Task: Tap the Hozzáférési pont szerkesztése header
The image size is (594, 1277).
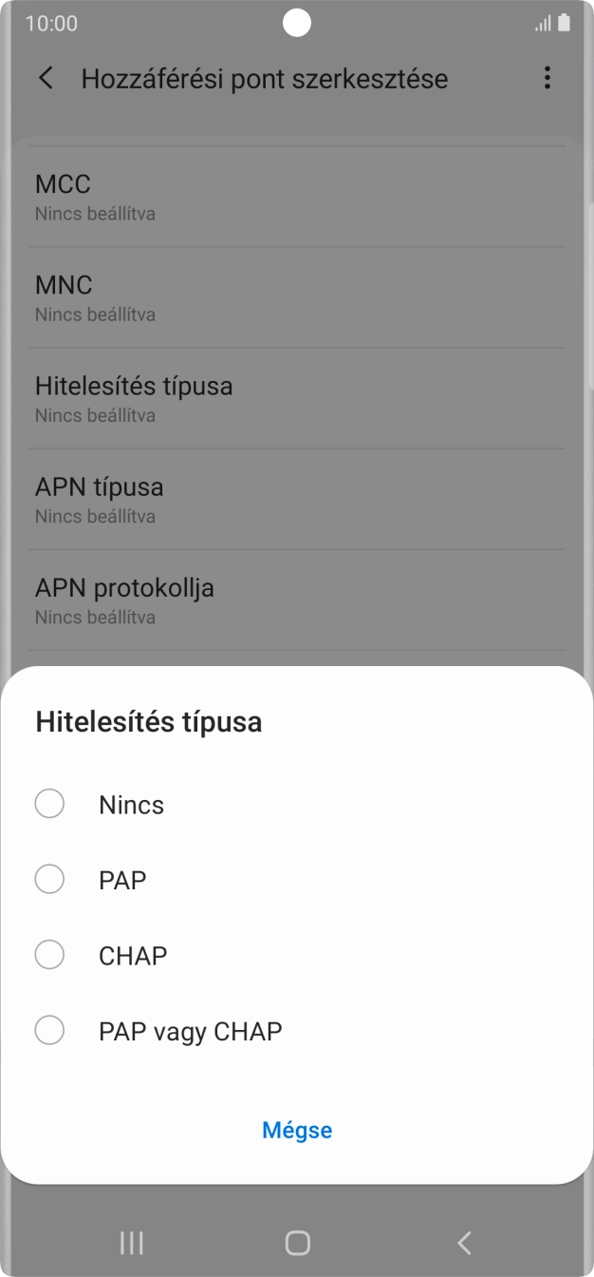Action: (x=265, y=78)
